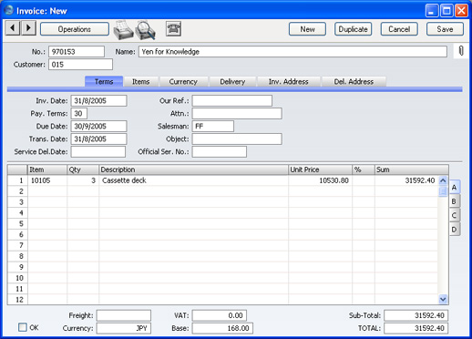Cancel the invoice changes
472x339 pixels.
point(399,29)
